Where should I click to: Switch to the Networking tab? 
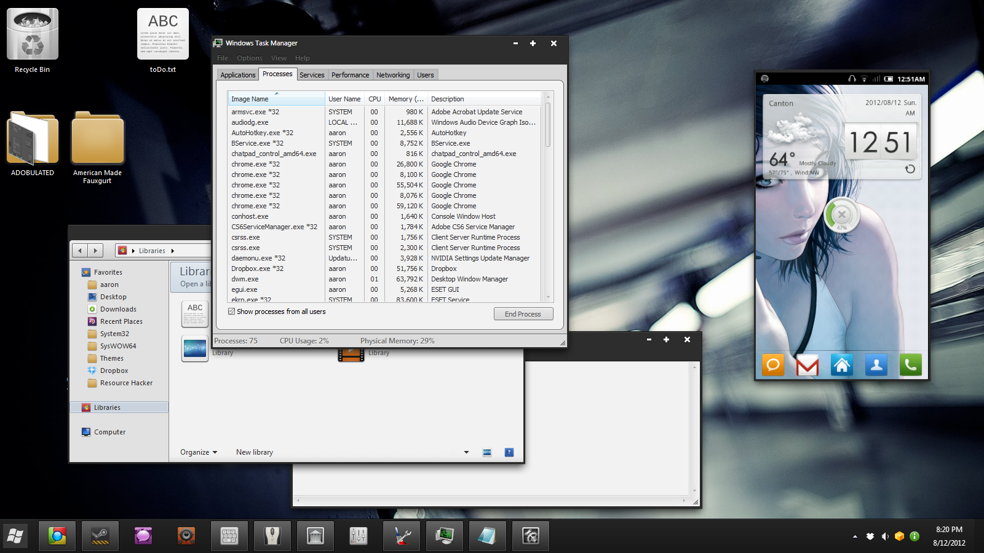[x=393, y=75]
